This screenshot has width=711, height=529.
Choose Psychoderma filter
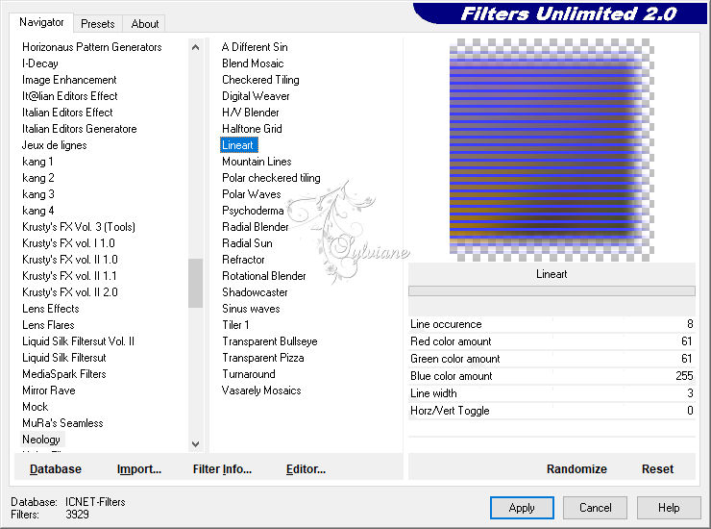click(253, 211)
